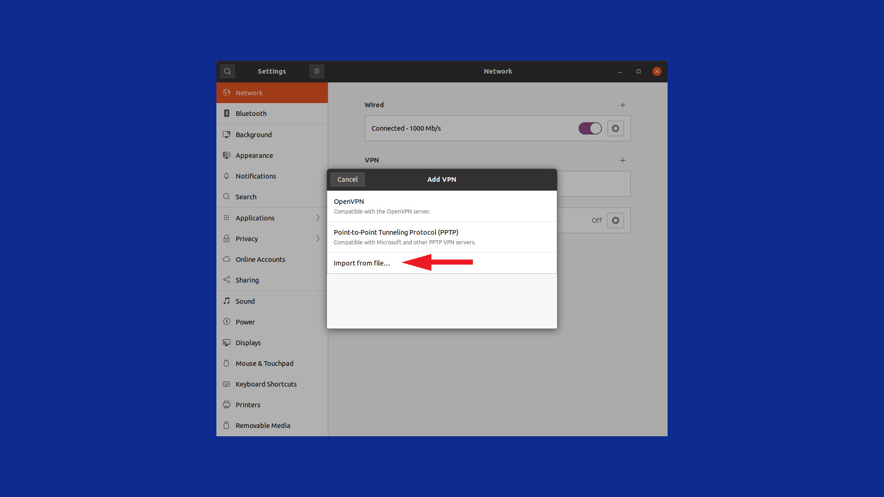Click the Power icon in sidebar
The height and width of the screenshot is (497, 884).
[227, 322]
